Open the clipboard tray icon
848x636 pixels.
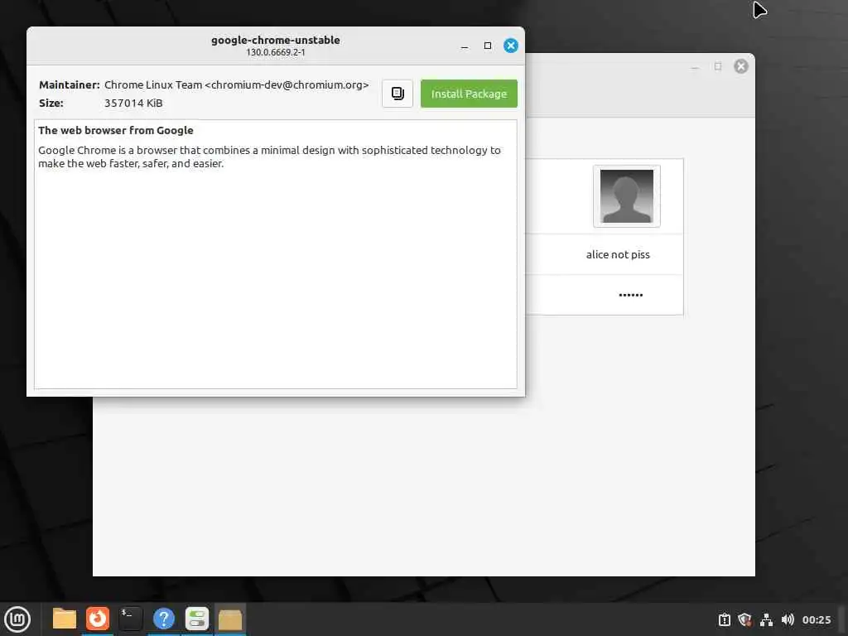724,619
